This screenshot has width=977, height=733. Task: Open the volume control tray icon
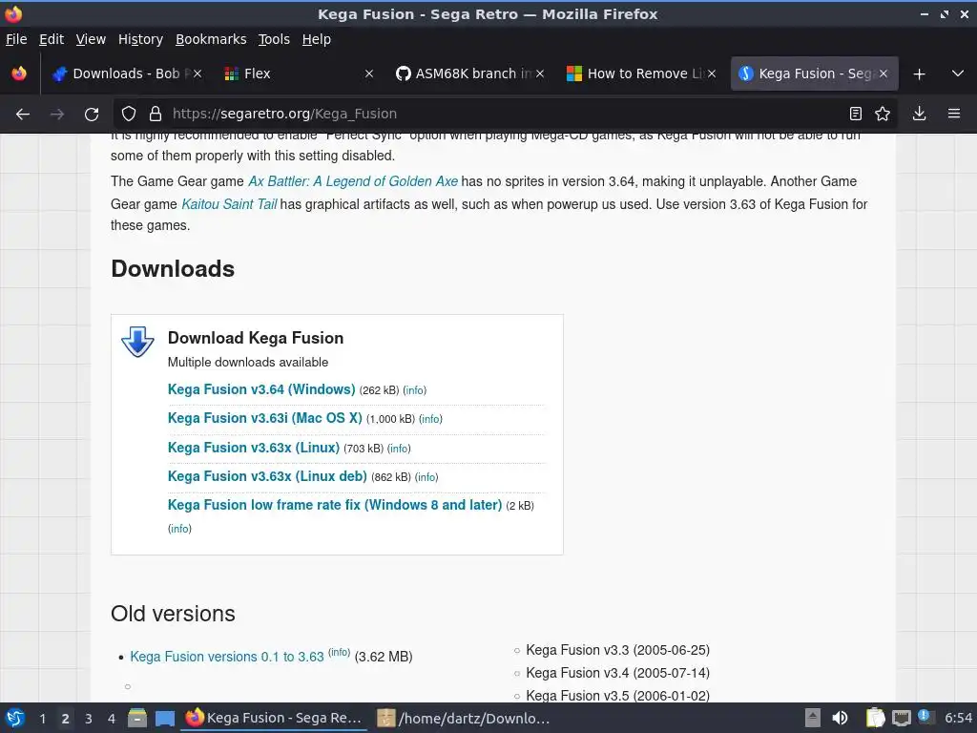[840, 718]
